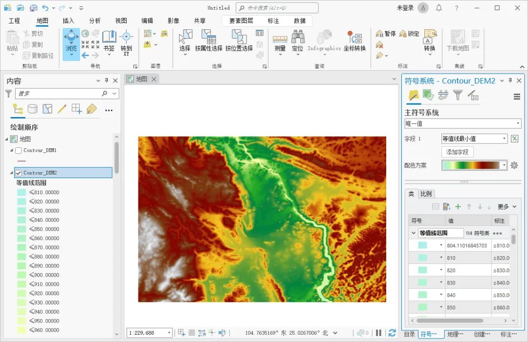The width and height of the screenshot is (528, 342).
Task: Switch to the 分析 ribbon tab
Action: (x=95, y=21)
